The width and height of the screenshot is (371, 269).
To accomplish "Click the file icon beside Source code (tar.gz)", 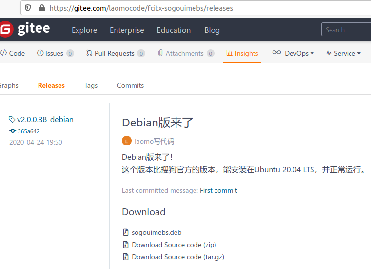I will click(126, 257).
